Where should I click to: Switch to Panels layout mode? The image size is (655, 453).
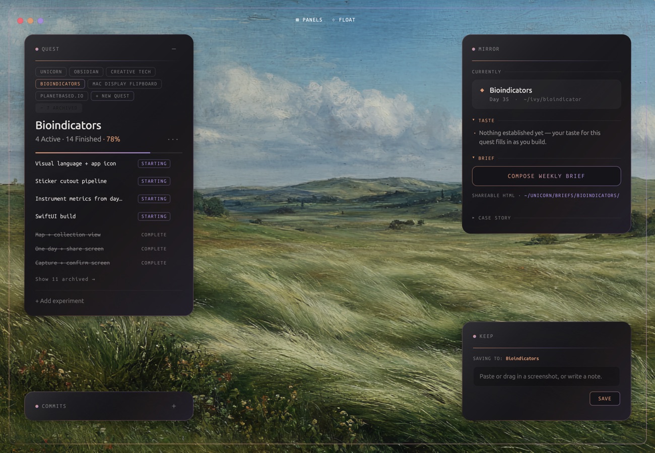click(309, 20)
